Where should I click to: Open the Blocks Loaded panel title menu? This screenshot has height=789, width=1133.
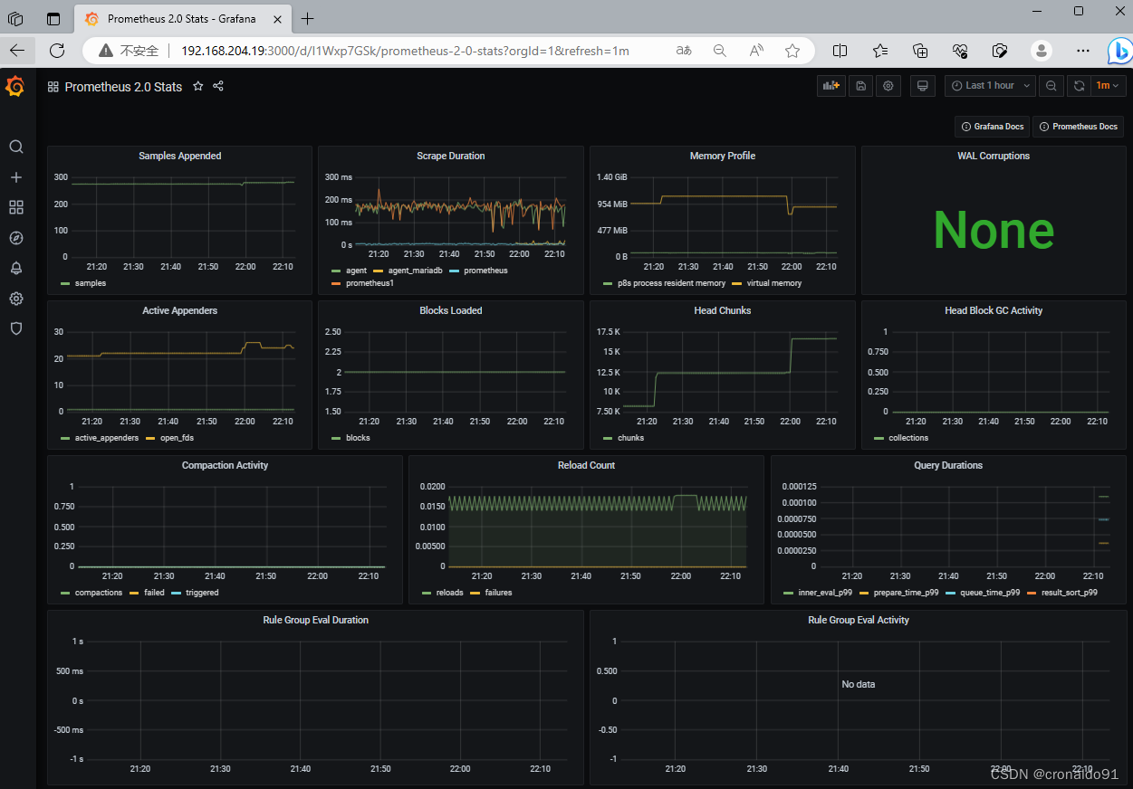(450, 310)
